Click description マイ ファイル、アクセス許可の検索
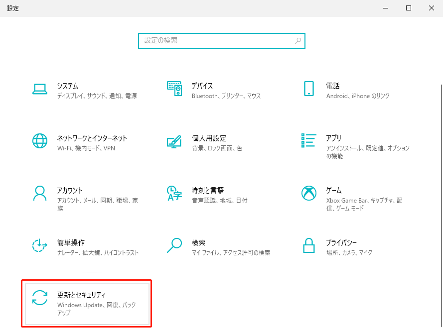 231,252
